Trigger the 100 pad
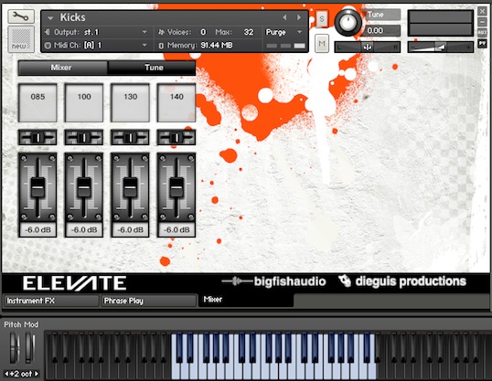Screen dimensions: 492x381 pyautogui.click(x=84, y=102)
